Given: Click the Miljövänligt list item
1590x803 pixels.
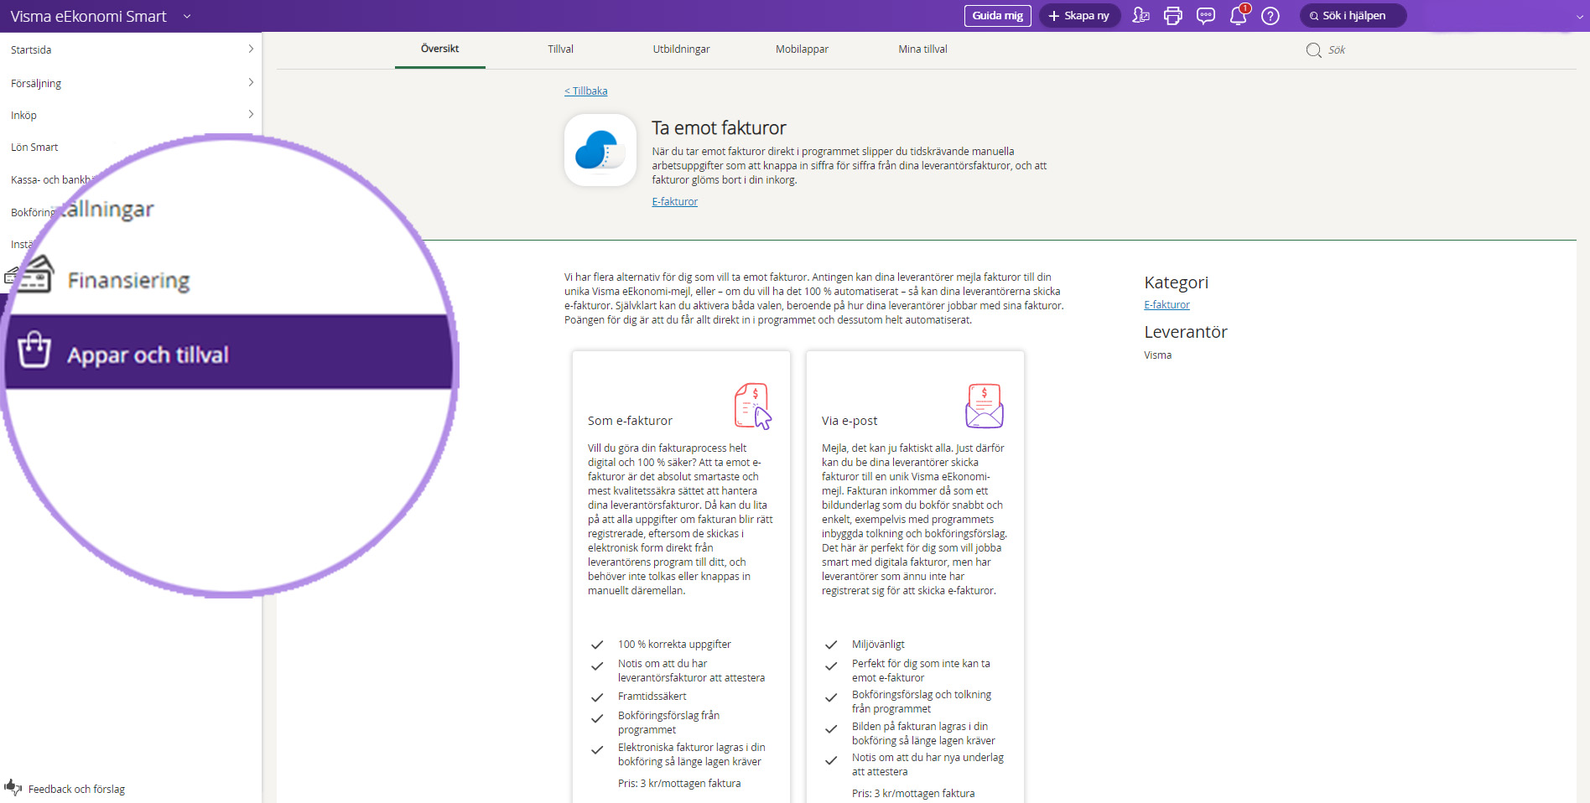Looking at the screenshot, I should tap(878, 645).
